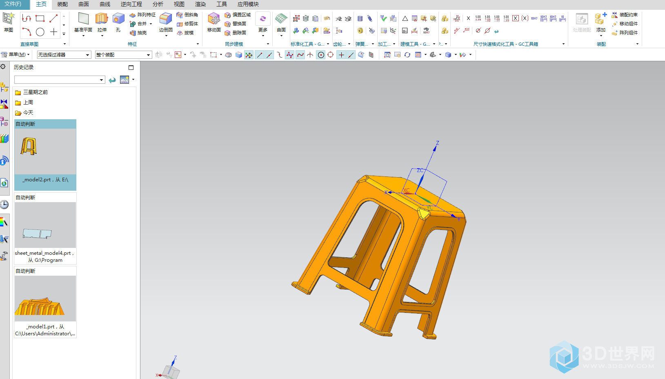This screenshot has width=665, height=379.
Task: Use the Hole (孔) feature tool
Action: pos(118,22)
